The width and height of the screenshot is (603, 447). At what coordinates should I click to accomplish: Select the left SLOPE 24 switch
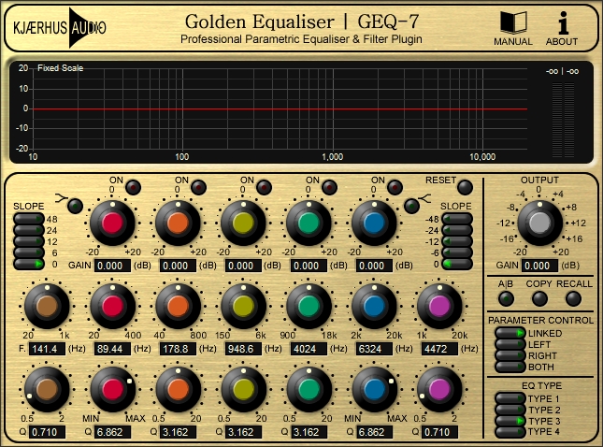pyautogui.click(x=29, y=230)
